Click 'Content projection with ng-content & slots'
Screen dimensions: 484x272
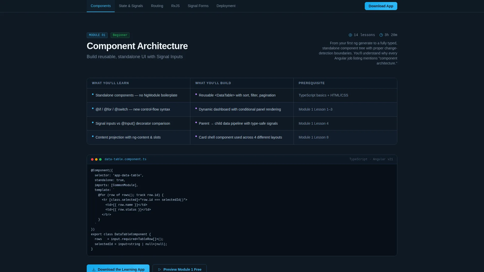point(128,137)
